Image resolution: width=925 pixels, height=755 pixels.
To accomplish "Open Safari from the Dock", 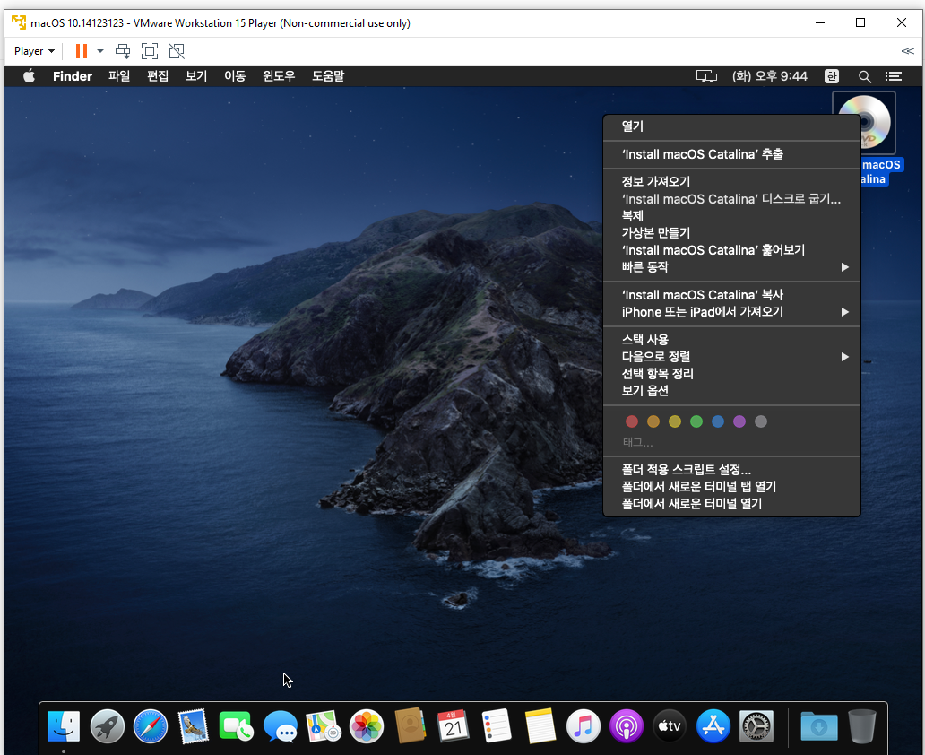I will click(151, 726).
